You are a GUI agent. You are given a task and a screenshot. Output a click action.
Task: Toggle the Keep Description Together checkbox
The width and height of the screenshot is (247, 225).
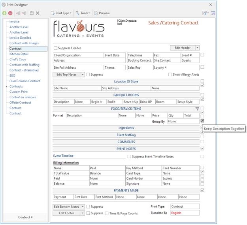click(202, 121)
